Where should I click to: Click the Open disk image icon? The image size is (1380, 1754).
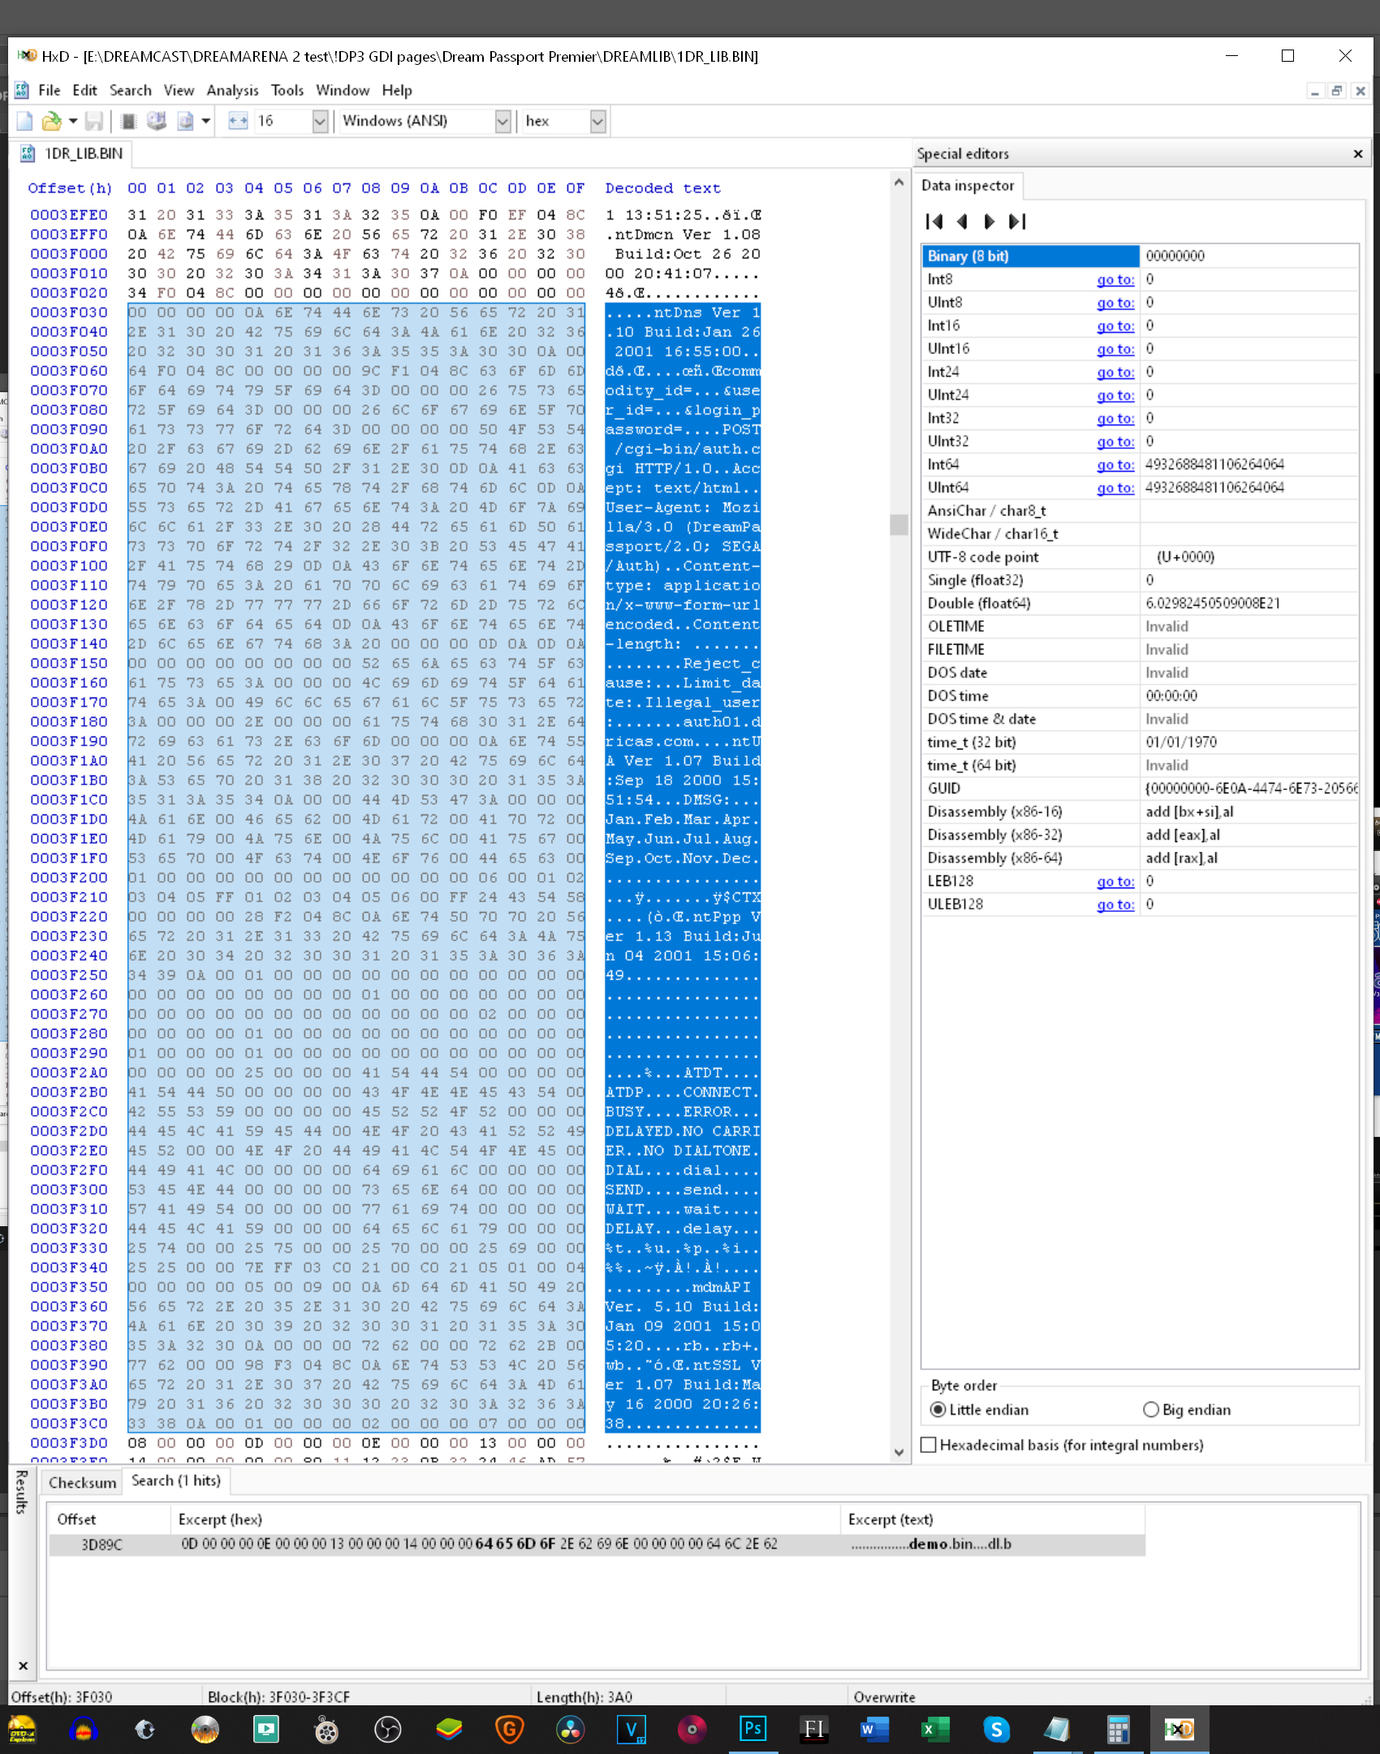(x=186, y=122)
